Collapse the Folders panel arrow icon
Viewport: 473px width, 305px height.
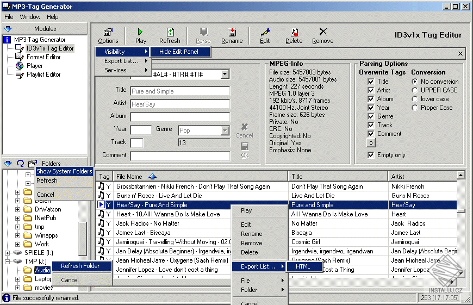[x=8, y=164]
